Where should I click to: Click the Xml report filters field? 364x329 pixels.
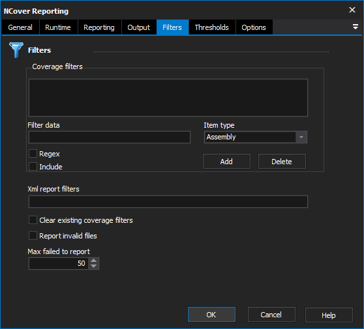(x=168, y=201)
